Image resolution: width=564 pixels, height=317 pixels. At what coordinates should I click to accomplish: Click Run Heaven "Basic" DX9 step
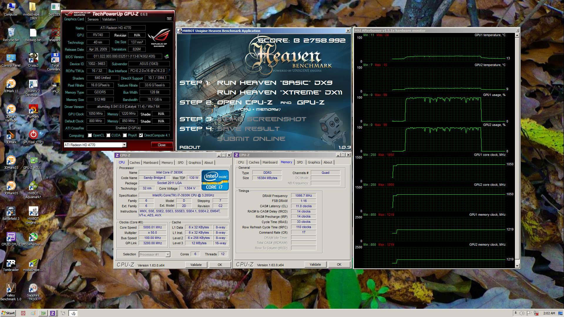pyautogui.click(x=275, y=83)
